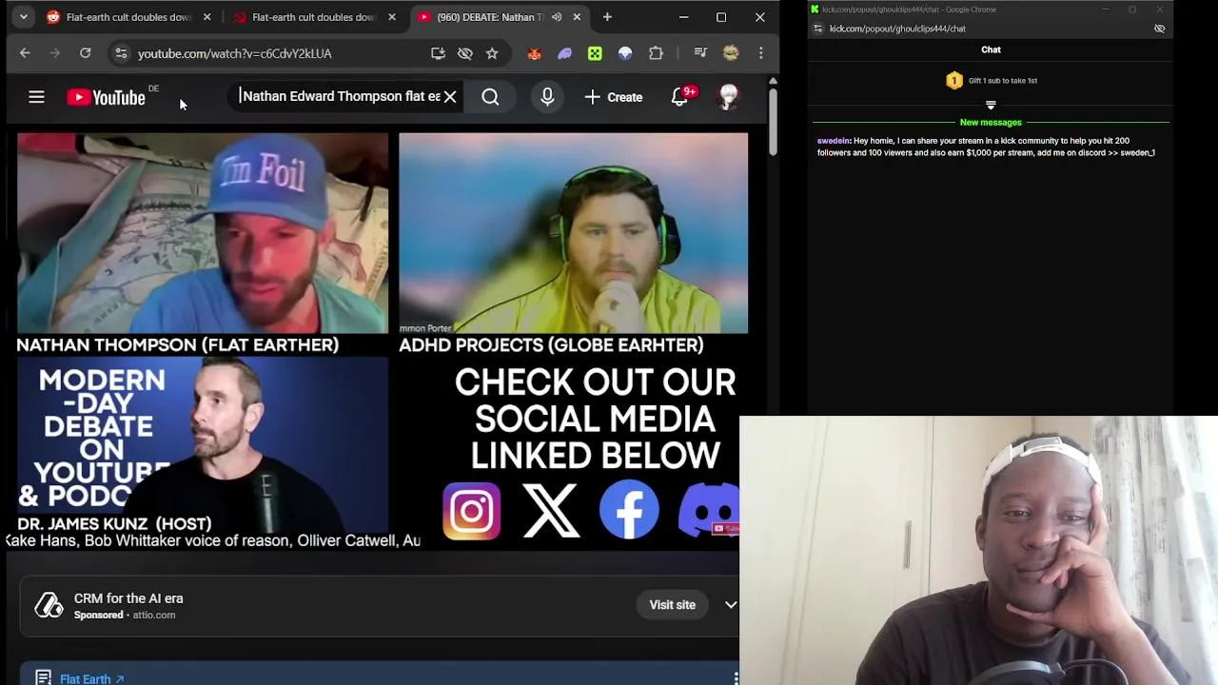This screenshot has width=1218, height=685.
Task: Open the MetaMask fox extension
Action: [x=534, y=53]
